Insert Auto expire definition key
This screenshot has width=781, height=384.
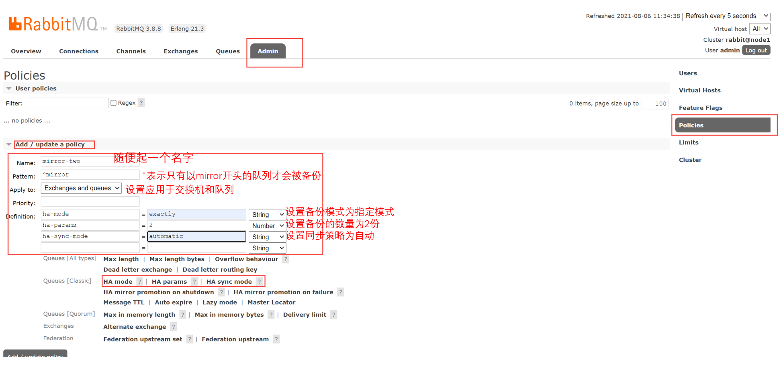pos(174,303)
